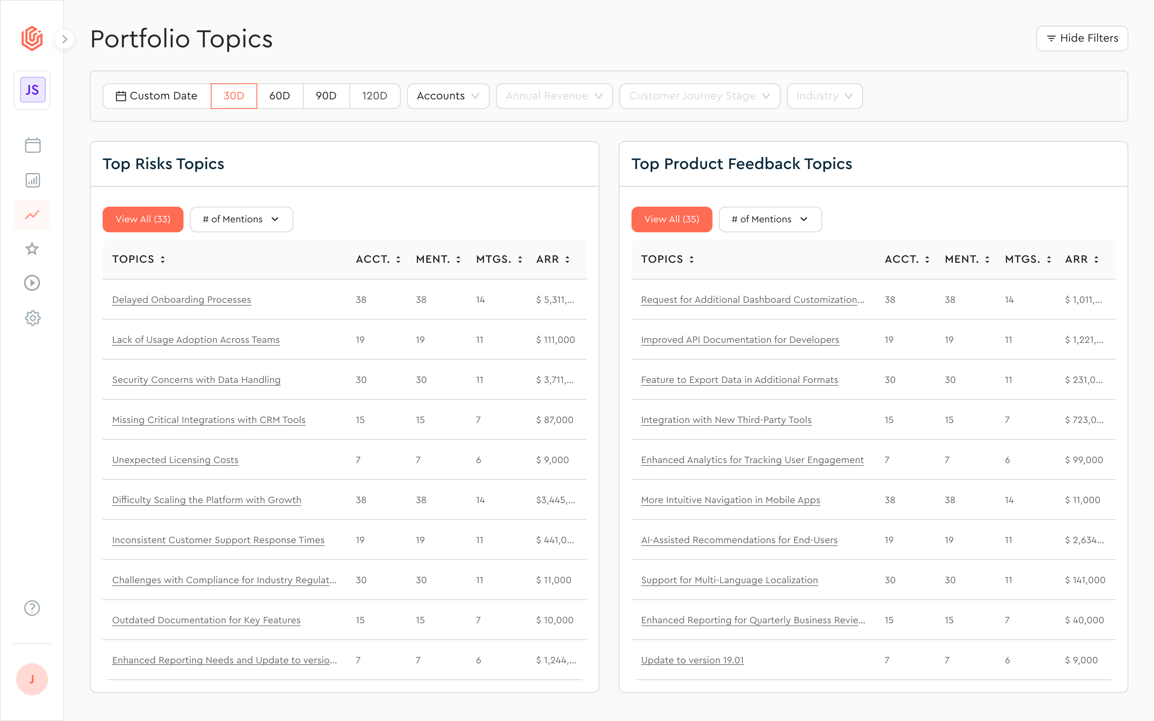The image size is (1154, 721).
Task: Click the JS workspace avatar
Action: point(32,90)
